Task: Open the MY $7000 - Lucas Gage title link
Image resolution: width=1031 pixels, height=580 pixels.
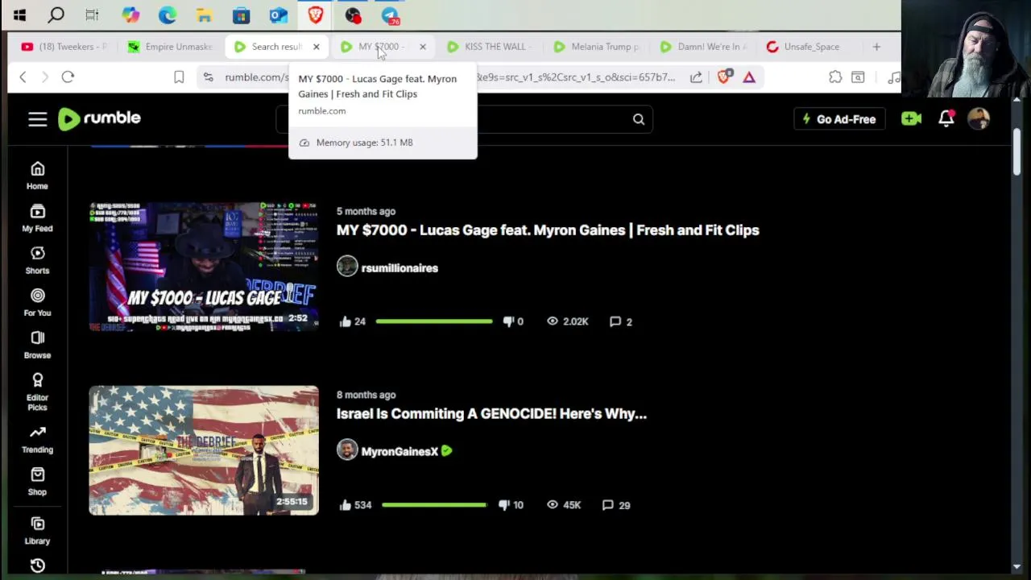Action: (548, 230)
